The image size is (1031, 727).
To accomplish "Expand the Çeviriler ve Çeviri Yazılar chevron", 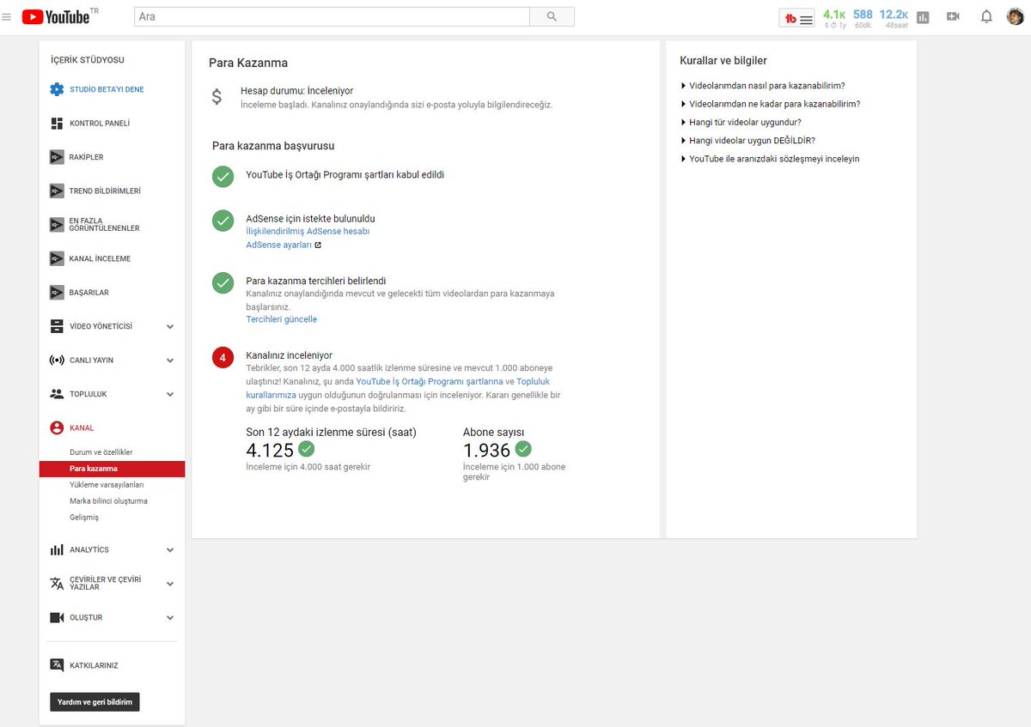I will tap(170, 584).
